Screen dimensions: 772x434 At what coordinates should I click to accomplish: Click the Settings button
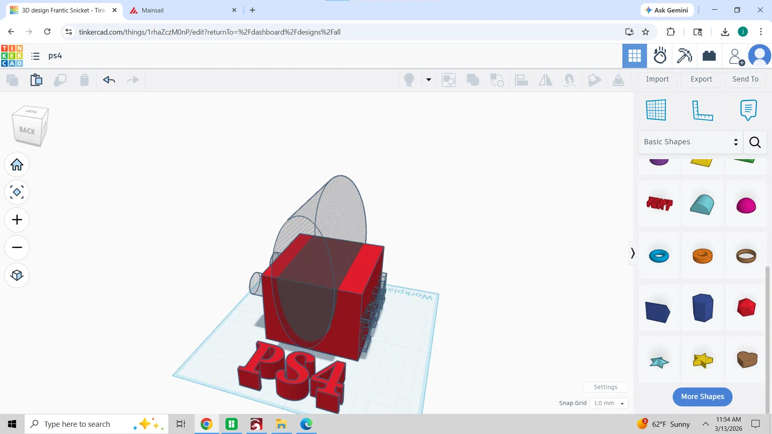(606, 387)
